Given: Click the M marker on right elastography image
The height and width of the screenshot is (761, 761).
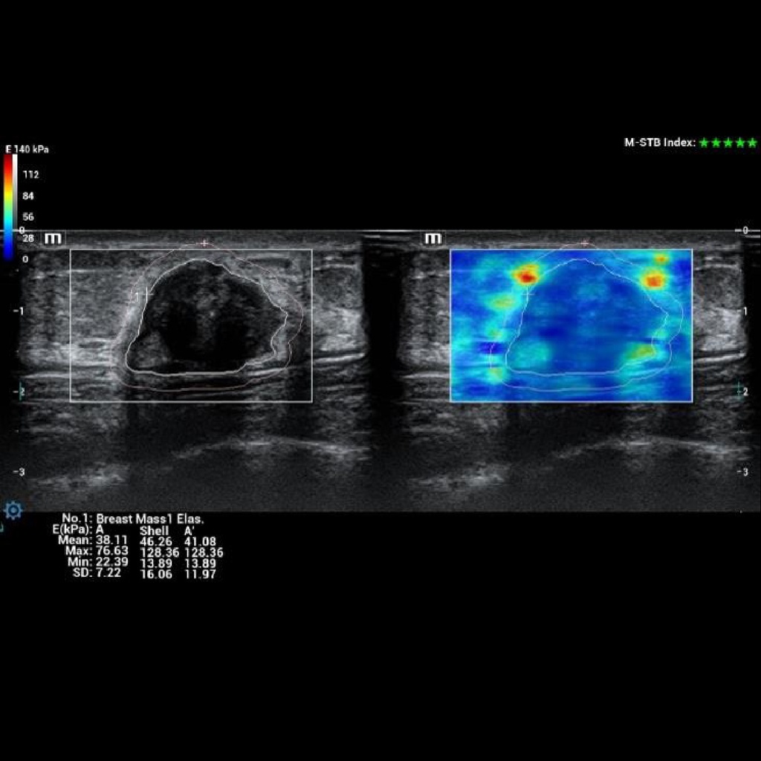Looking at the screenshot, I should click(x=433, y=239).
